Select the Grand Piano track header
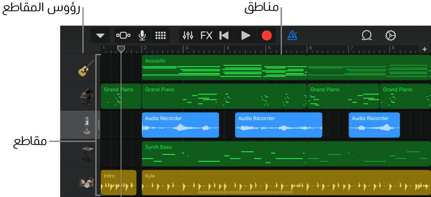This screenshot has width=431, height=197. [86, 96]
